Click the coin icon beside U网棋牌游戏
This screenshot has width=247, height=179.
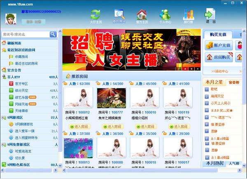[11, 124]
